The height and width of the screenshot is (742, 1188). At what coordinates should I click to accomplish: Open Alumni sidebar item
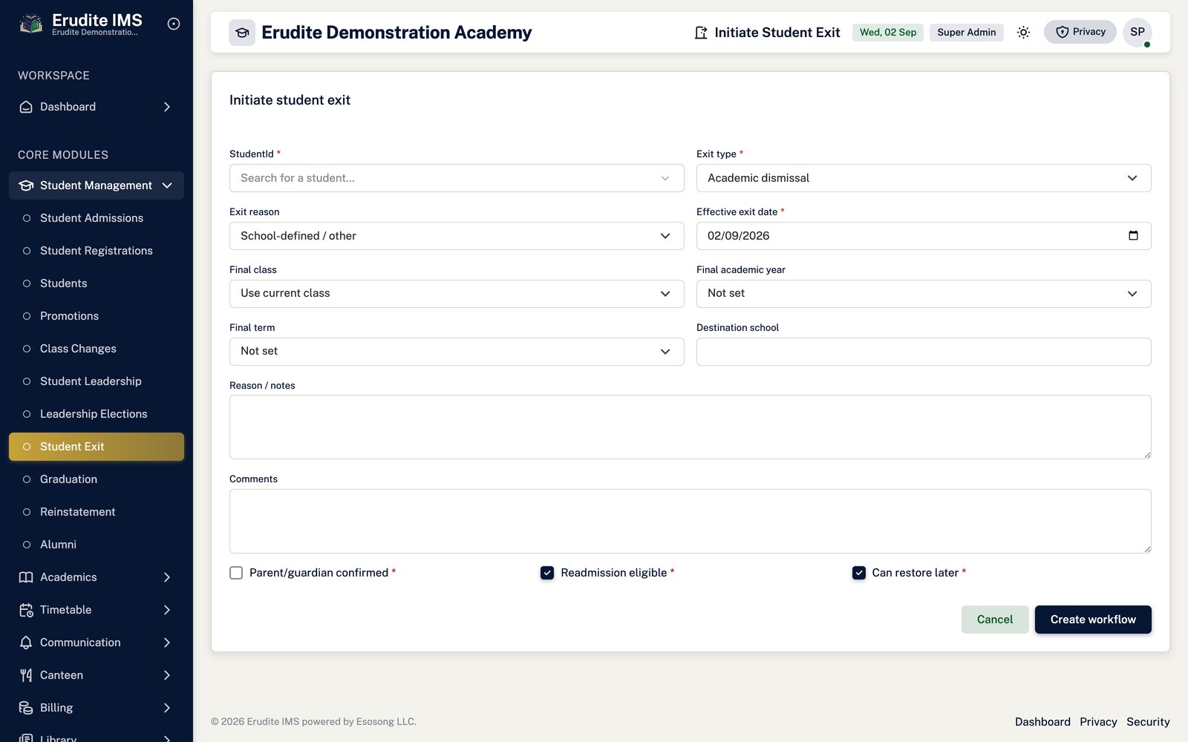point(97,545)
